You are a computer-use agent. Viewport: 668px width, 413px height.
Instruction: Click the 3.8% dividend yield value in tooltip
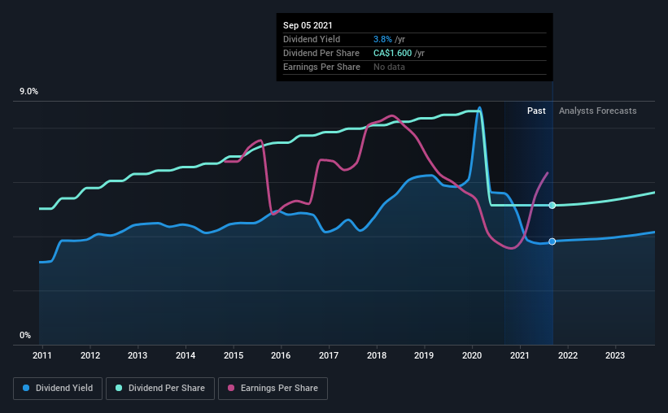pyautogui.click(x=382, y=39)
